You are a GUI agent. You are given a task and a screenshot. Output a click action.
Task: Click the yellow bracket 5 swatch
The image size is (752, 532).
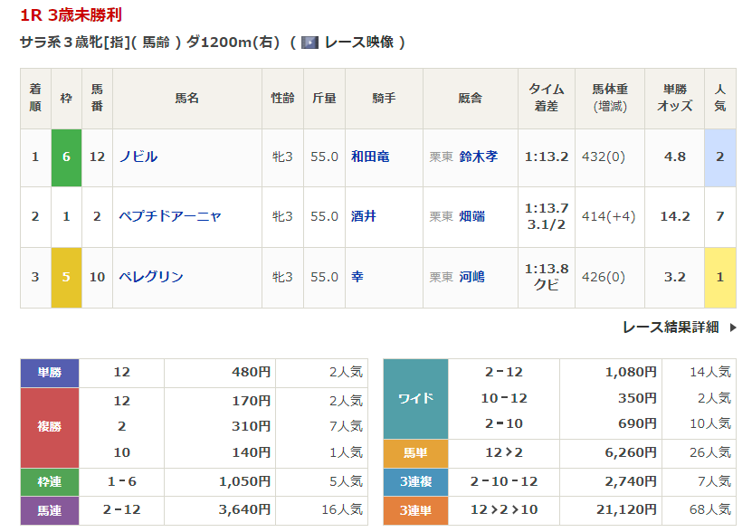tap(66, 277)
